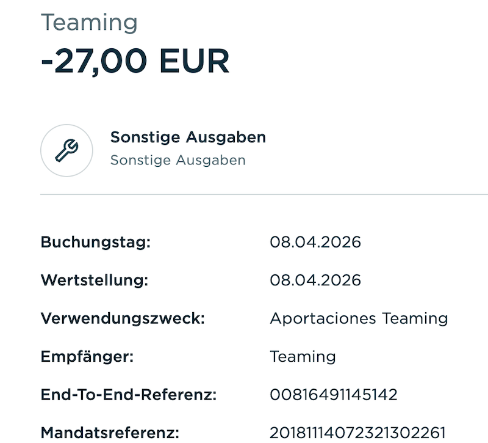Click the Wertstellung label
Viewport: 488px width, 443px height.
coord(95,280)
